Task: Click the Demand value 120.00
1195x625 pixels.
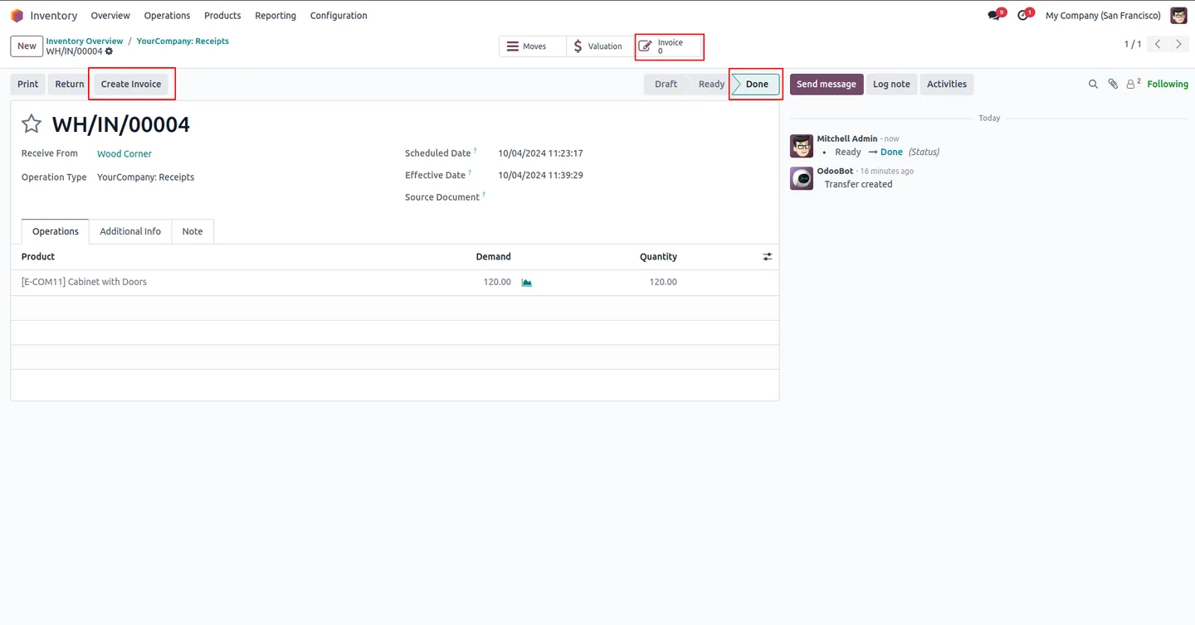Action: 497,283
